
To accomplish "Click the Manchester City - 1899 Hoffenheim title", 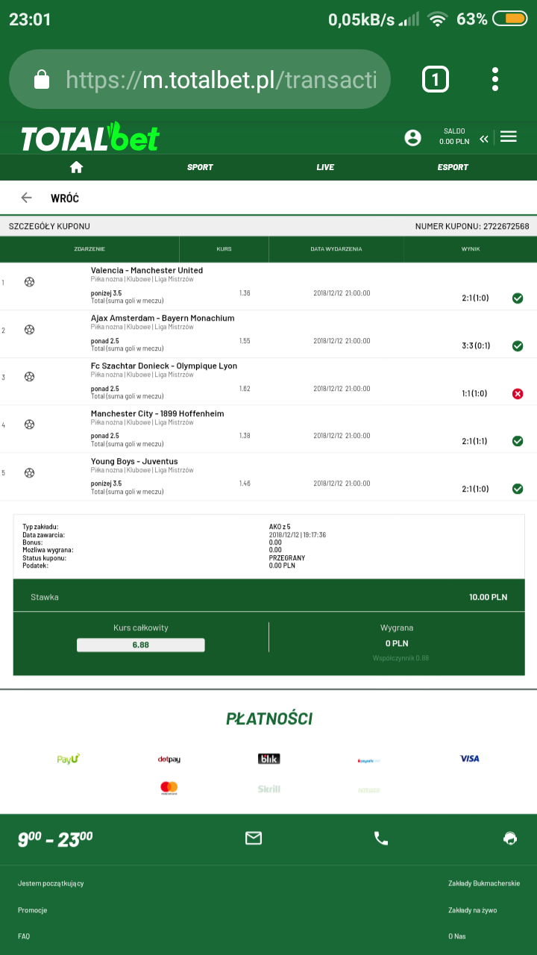I will 157,414.
